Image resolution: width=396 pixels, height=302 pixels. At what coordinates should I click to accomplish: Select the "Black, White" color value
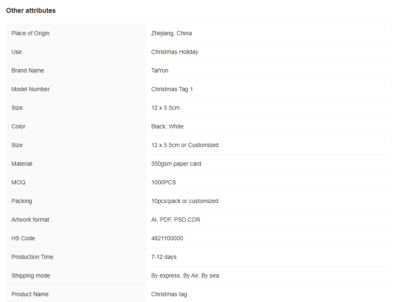[167, 126]
